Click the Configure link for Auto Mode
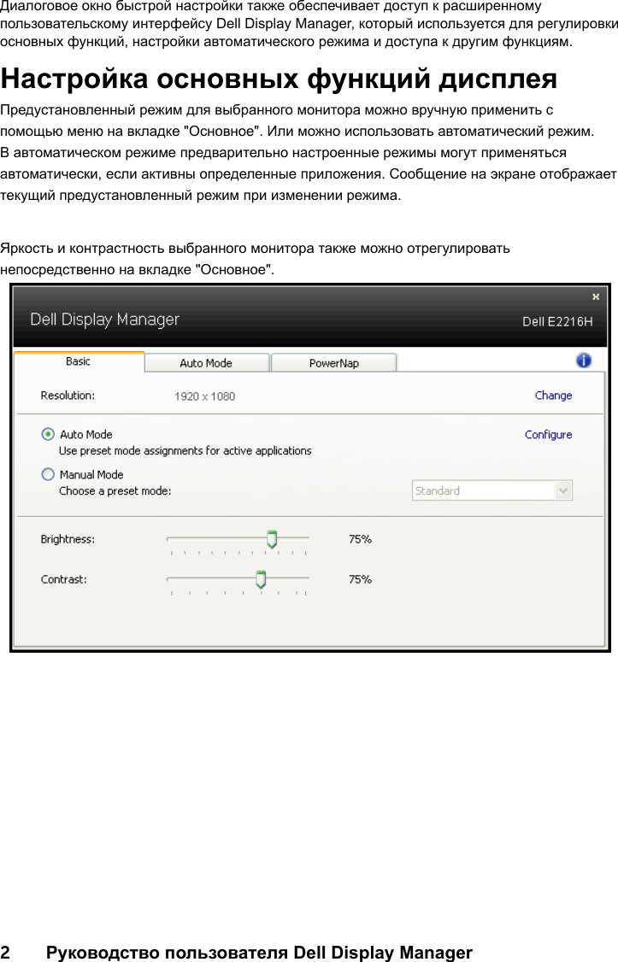Screen dimensions: 618x962 549,434
